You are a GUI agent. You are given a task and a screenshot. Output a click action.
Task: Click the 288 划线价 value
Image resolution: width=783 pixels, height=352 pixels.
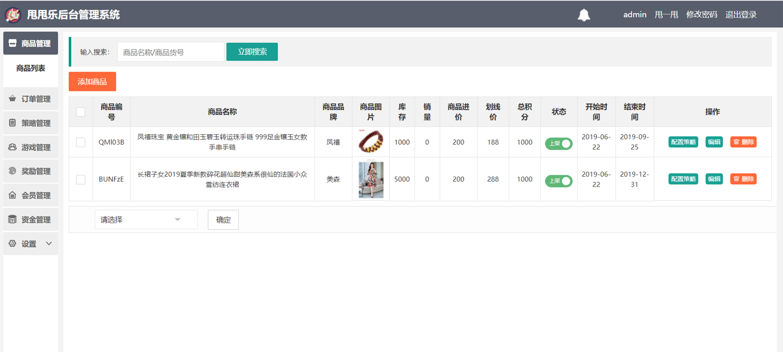point(493,179)
